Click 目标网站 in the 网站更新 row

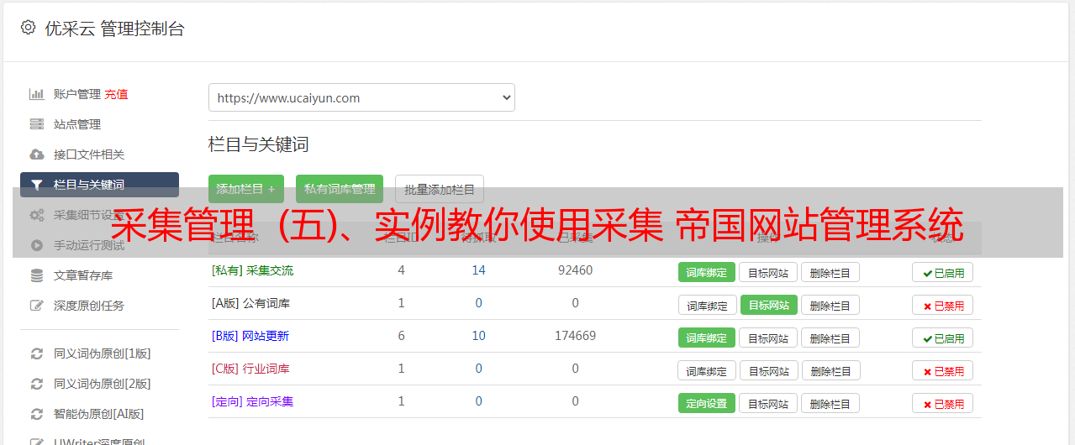(x=768, y=338)
